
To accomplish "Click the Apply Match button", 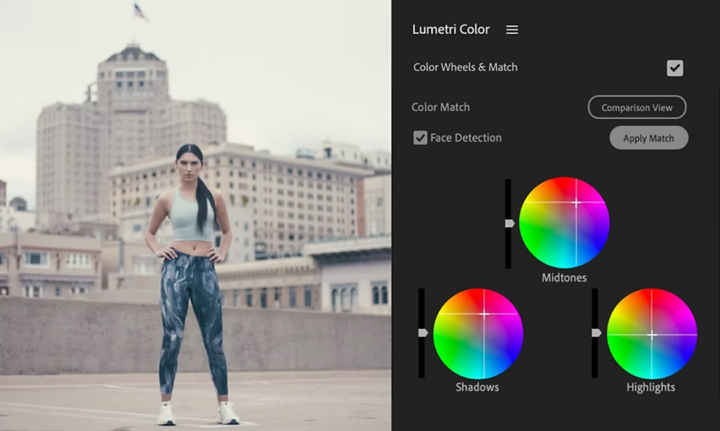I will [x=649, y=138].
